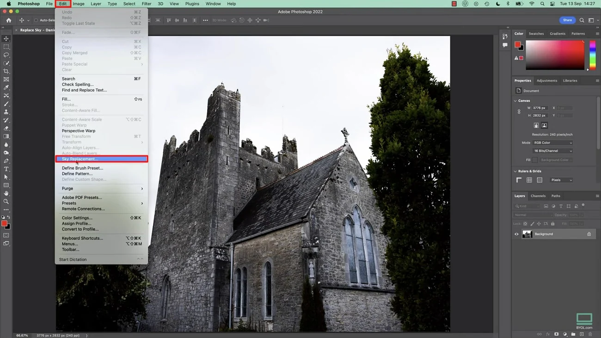Click the new adjustment layer icon
This screenshot has height=338, width=601.
tap(565, 334)
